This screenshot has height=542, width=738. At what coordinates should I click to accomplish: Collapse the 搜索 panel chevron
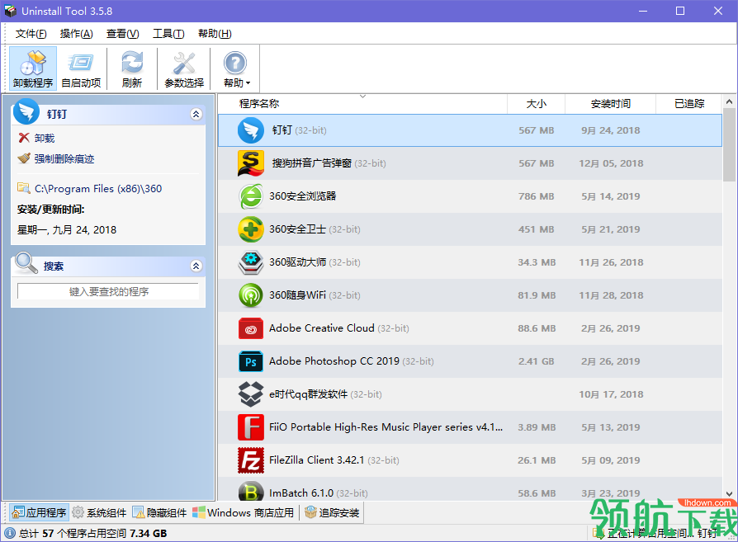(196, 266)
